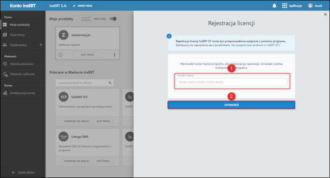
Task: Open three-dot menu on zarezerwuj.pl card
Action: [x=114, y=55]
